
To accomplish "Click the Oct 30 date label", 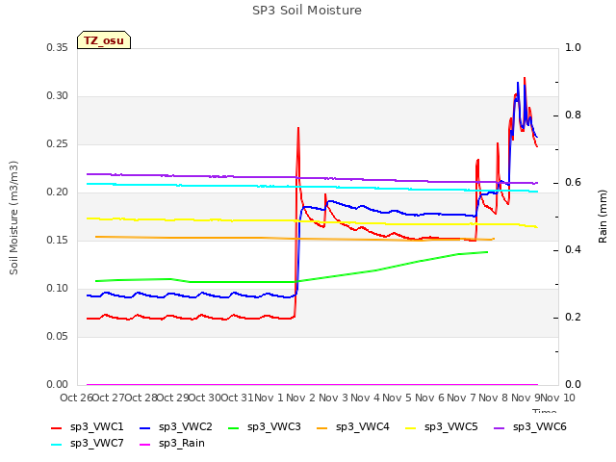I will point(205,398).
